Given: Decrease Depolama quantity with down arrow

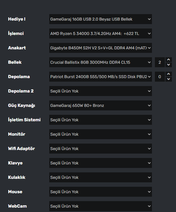Looking at the screenshot, I should 169,79.
